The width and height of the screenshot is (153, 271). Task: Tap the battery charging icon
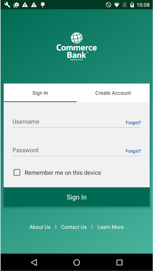click(132, 5)
